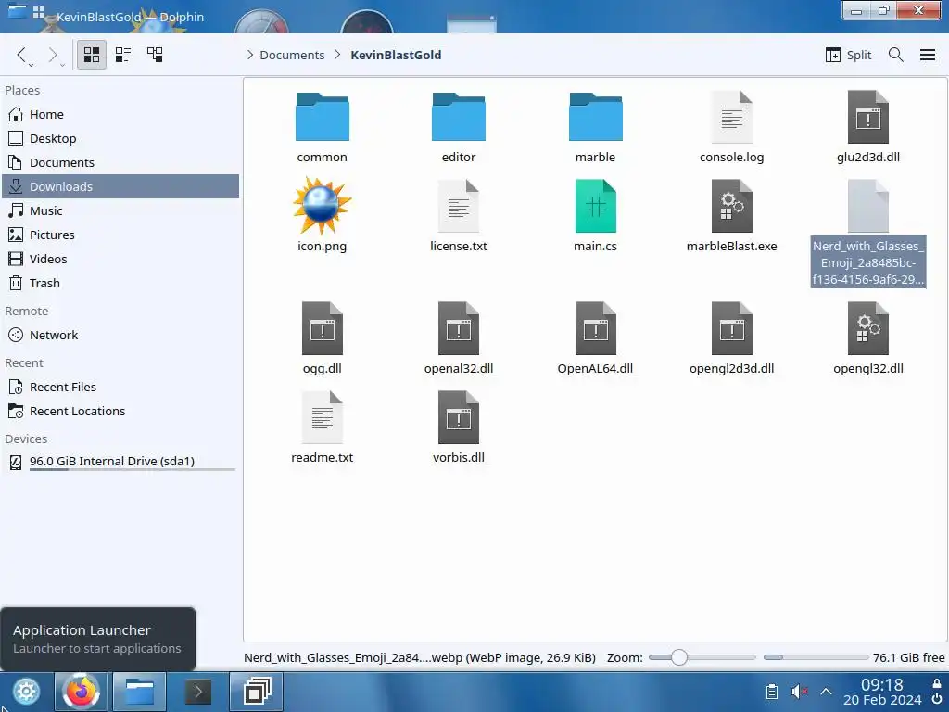Click the muted volume tray icon
The height and width of the screenshot is (712, 949).
(800, 692)
